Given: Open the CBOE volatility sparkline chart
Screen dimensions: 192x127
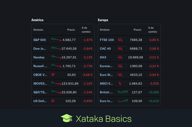Looking at the screenshot, I should tap(53, 75).
